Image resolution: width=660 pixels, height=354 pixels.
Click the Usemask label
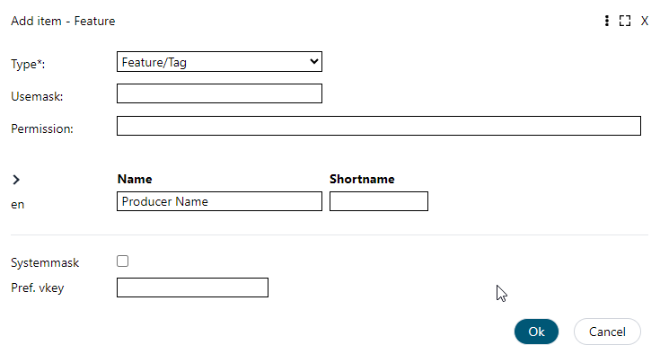(37, 96)
